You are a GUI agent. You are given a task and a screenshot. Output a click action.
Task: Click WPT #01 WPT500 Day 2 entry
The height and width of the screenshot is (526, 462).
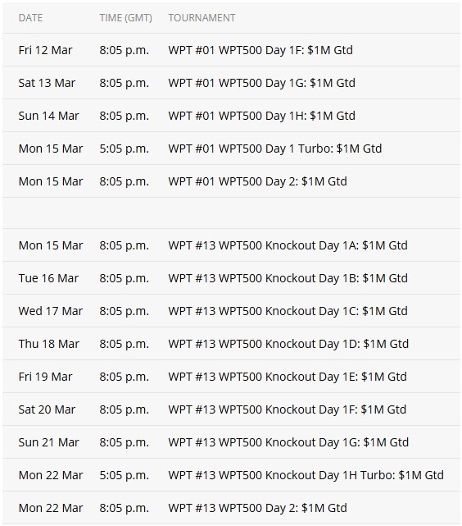[257, 181]
